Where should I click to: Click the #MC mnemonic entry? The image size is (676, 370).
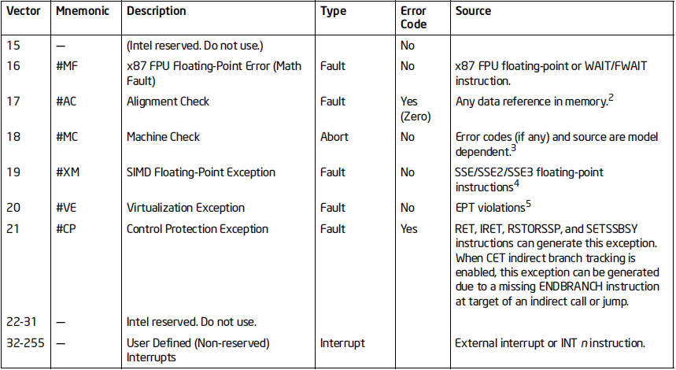(x=67, y=137)
